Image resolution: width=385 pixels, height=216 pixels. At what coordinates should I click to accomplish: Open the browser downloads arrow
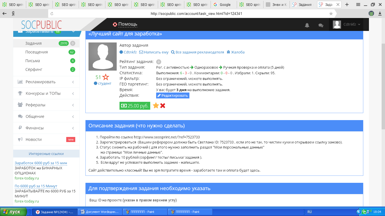pos(379,13)
